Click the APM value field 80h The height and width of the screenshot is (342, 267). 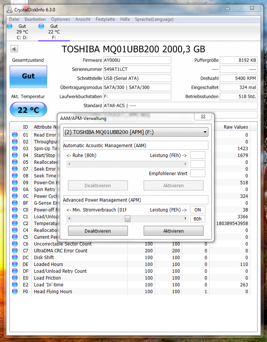point(198,219)
